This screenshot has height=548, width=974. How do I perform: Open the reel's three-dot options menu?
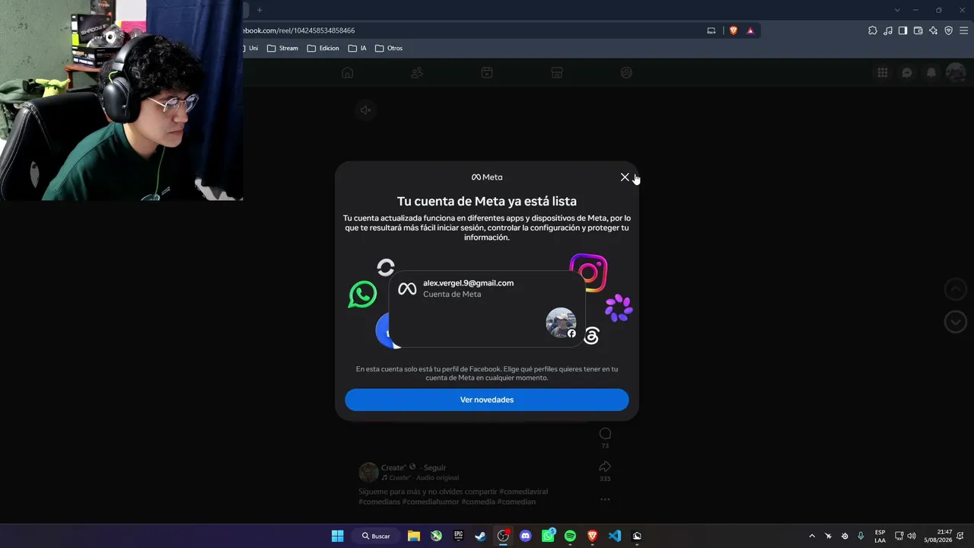pos(605,499)
